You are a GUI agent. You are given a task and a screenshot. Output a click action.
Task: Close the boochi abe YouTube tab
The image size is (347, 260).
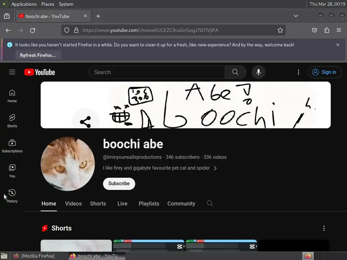tap(85, 16)
